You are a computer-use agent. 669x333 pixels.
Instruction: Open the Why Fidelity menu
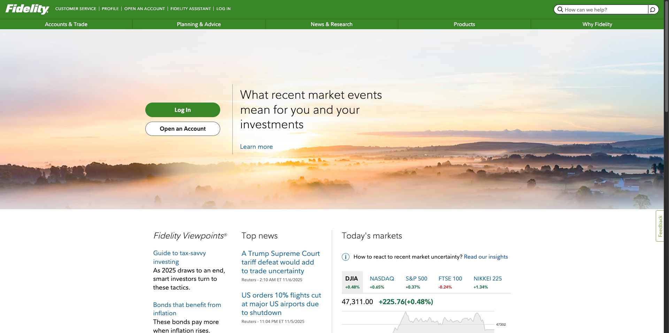click(597, 24)
